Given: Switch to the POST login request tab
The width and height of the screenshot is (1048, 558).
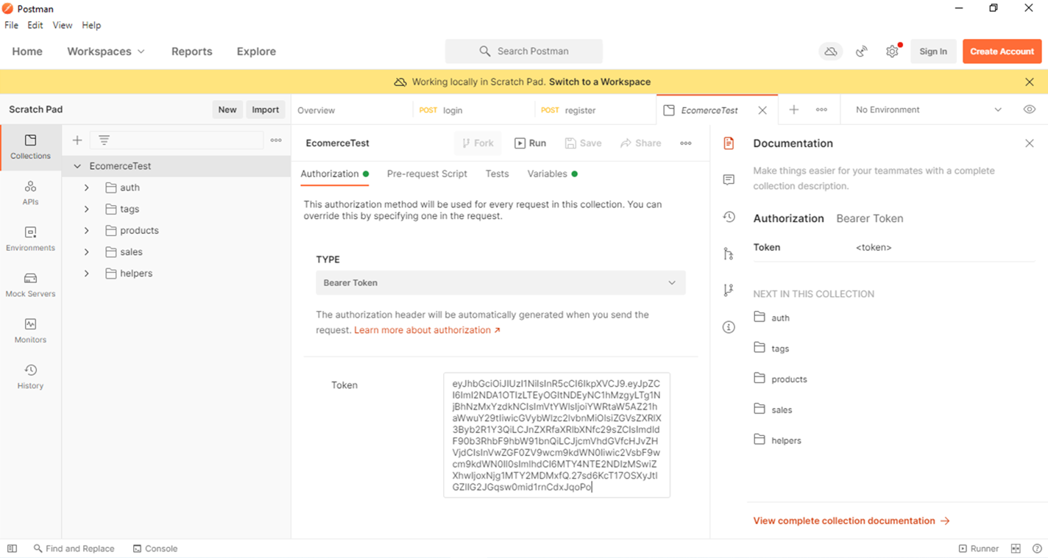Looking at the screenshot, I should [x=473, y=110].
